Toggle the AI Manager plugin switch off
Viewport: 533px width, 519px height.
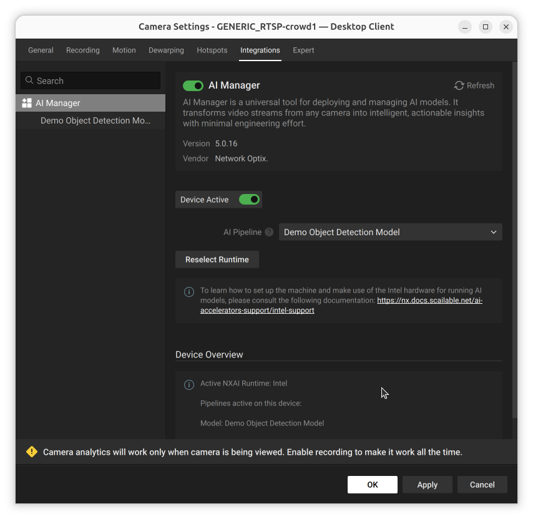(193, 85)
